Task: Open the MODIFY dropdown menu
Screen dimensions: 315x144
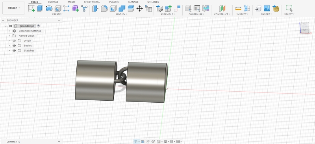Action: [x=121, y=14]
